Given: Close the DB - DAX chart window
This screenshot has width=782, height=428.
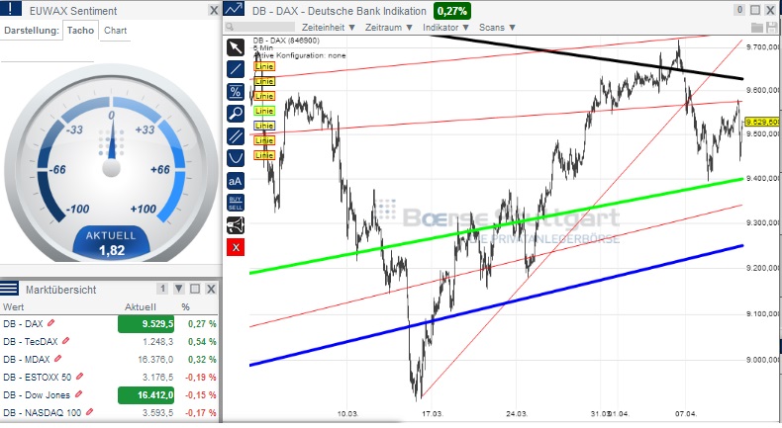Looking at the screenshot, I should click(x=770, y=10).
